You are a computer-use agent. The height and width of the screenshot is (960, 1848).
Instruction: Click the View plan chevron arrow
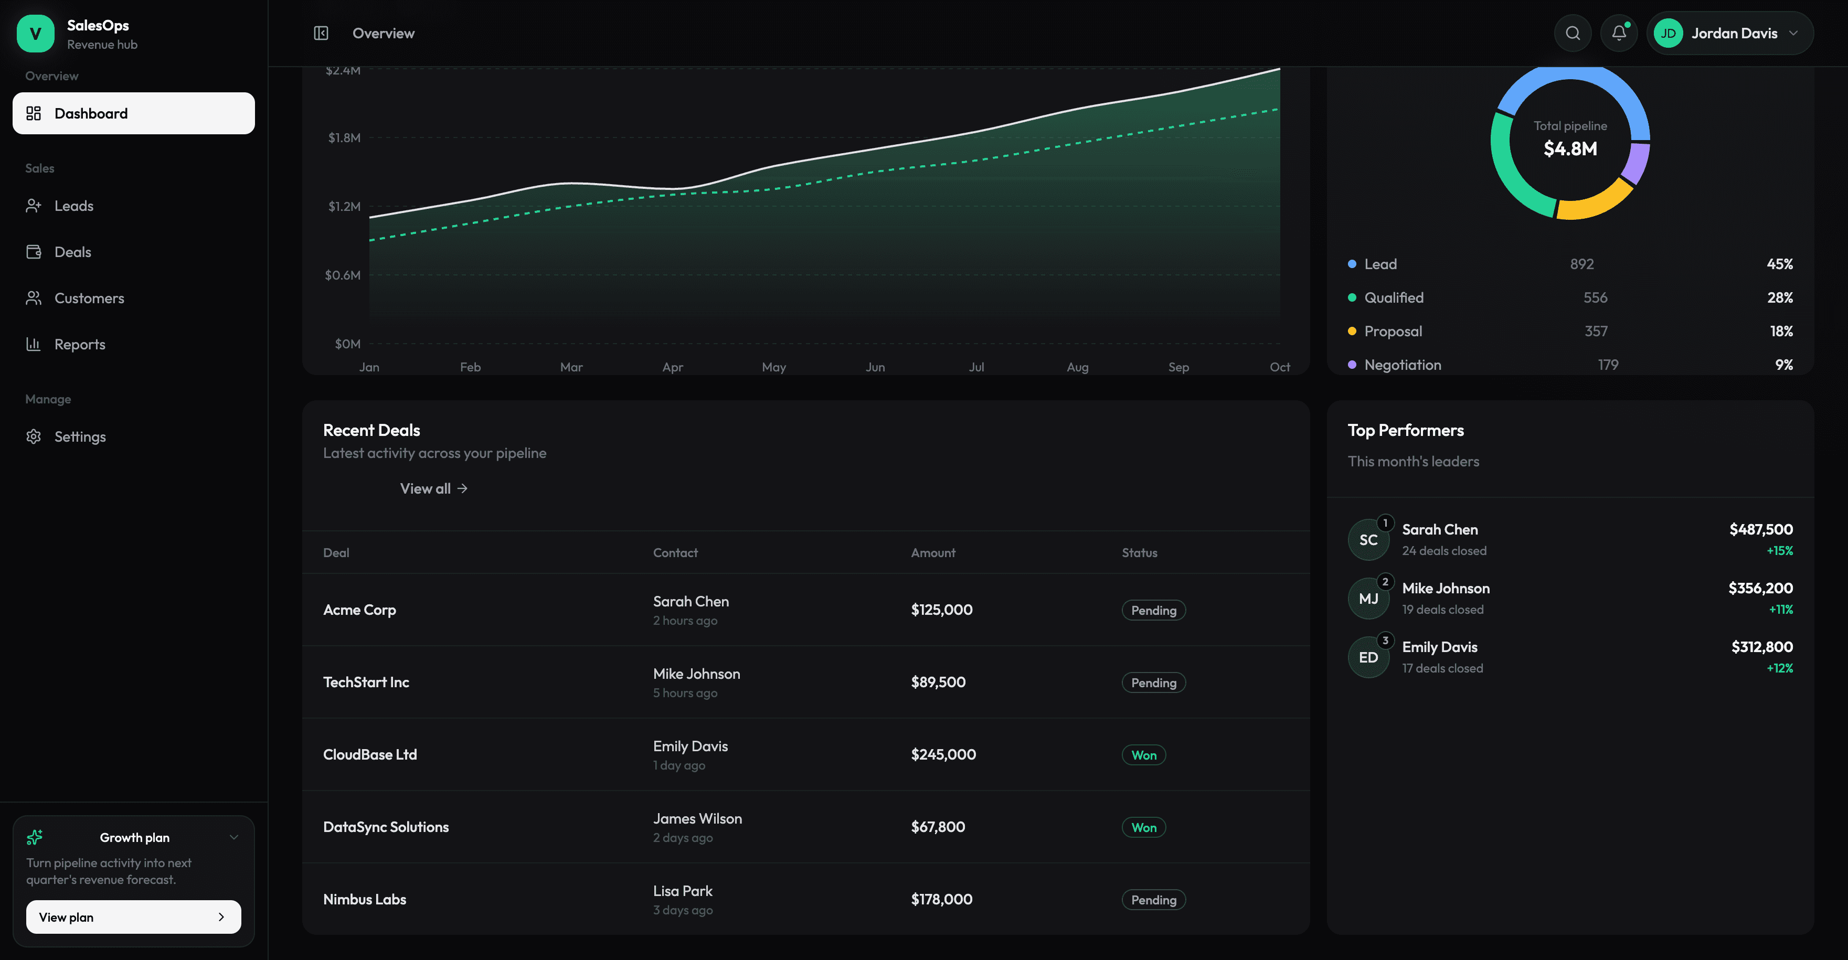tap(221, 917)
